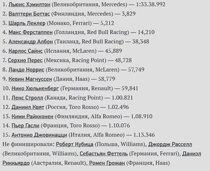Click the Пьер Гасли link

coord(26,126)
